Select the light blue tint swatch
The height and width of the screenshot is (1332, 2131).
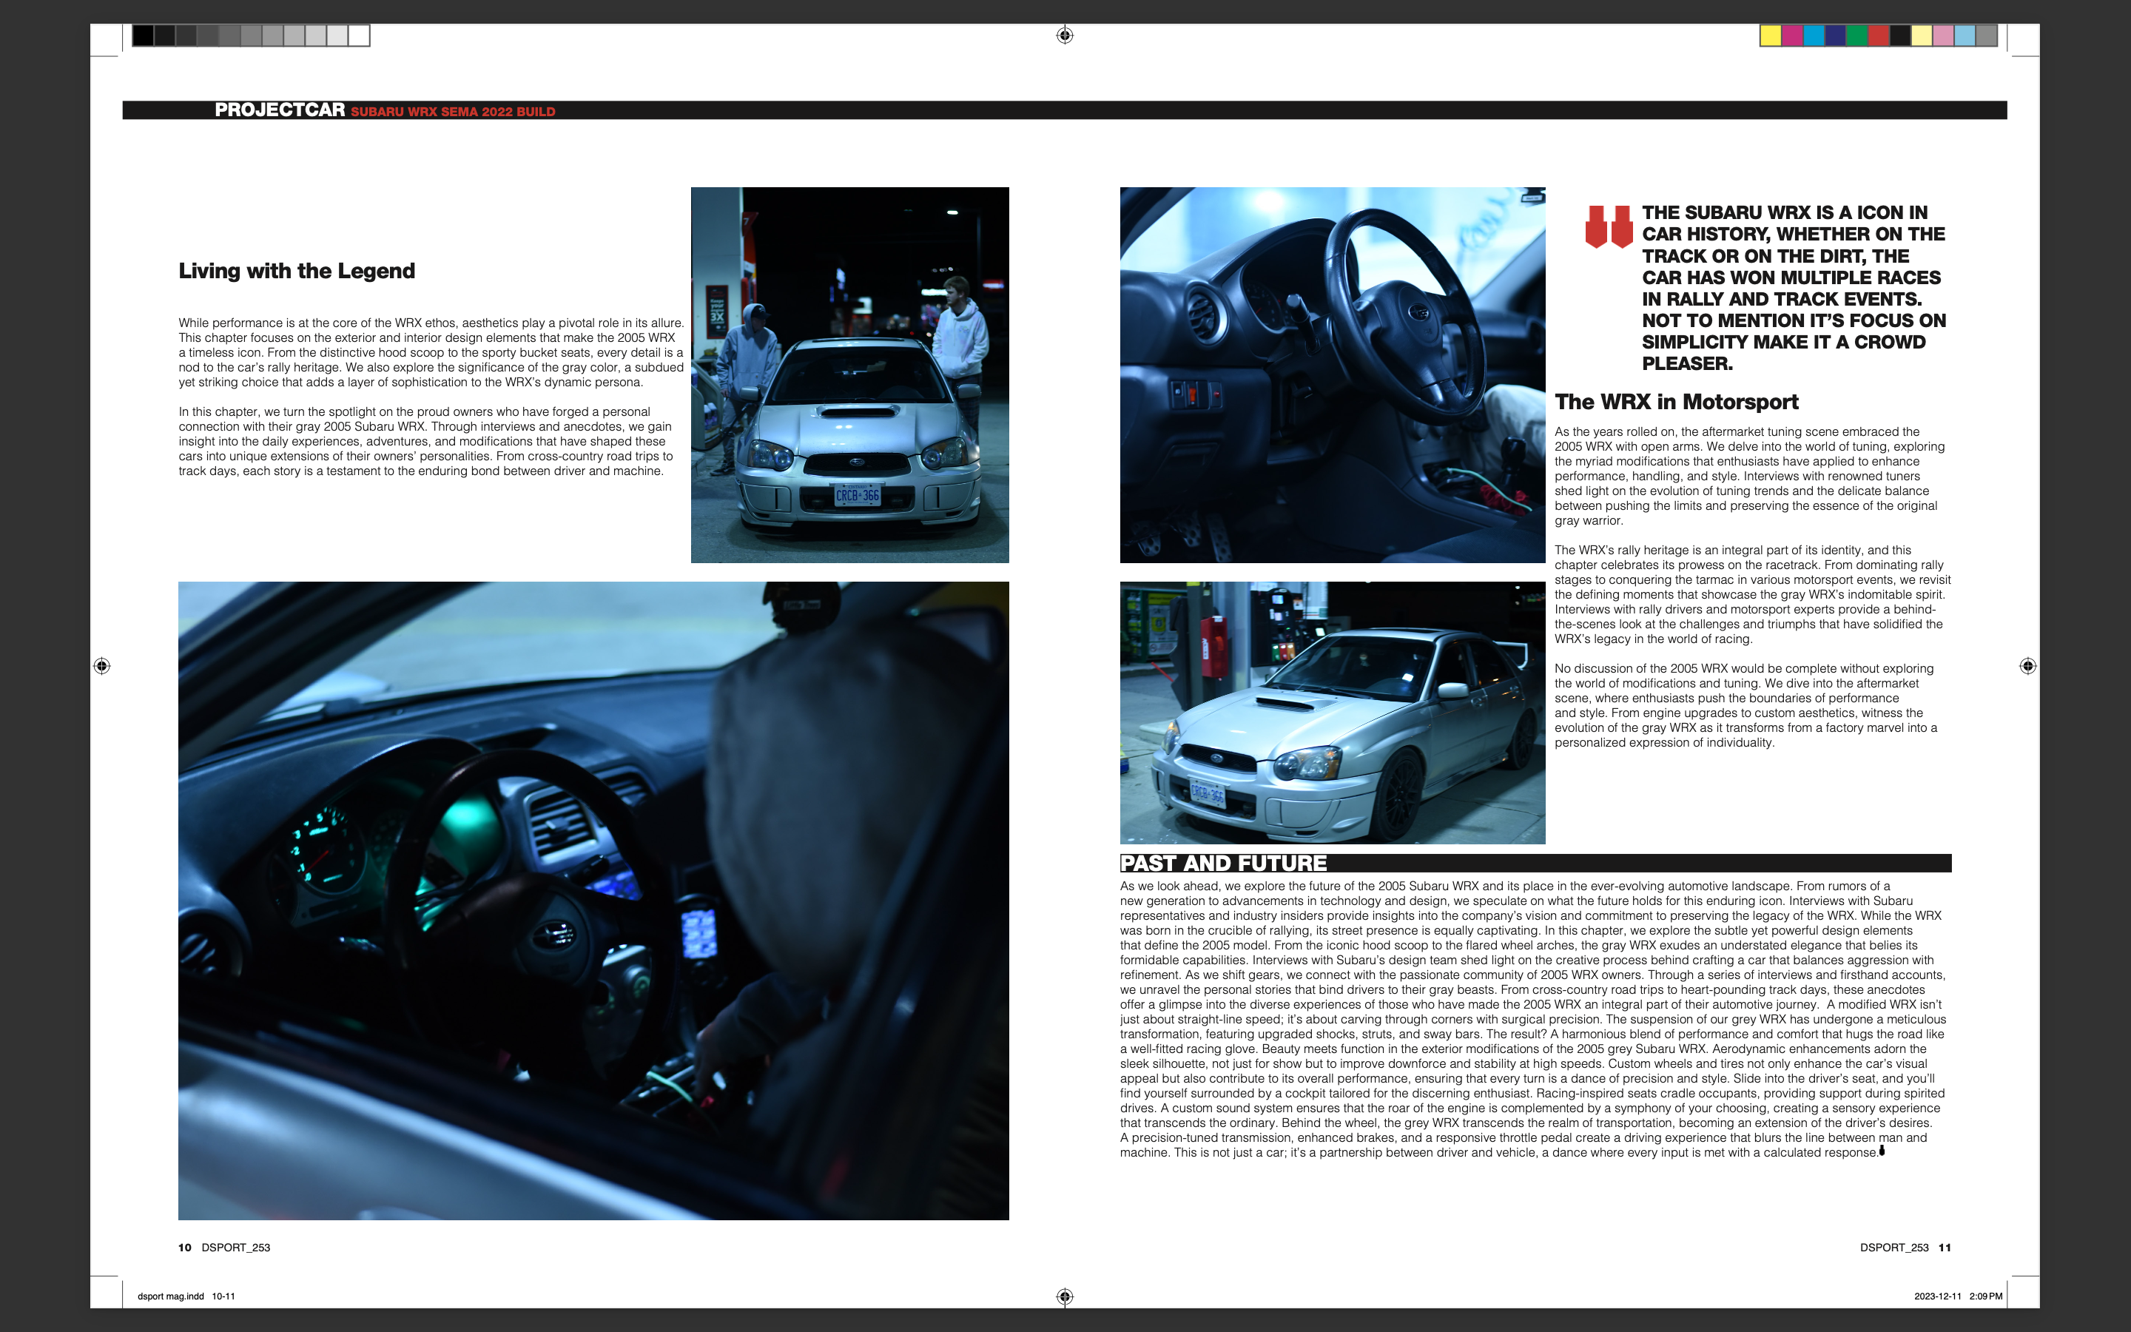click(x=1965, y=36)
